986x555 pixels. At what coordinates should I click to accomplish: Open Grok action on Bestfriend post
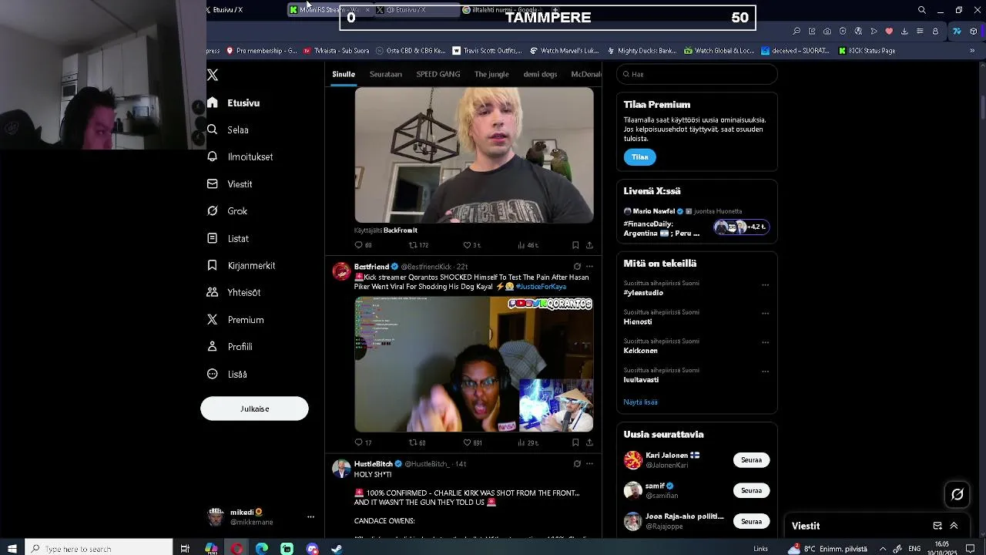577,267
